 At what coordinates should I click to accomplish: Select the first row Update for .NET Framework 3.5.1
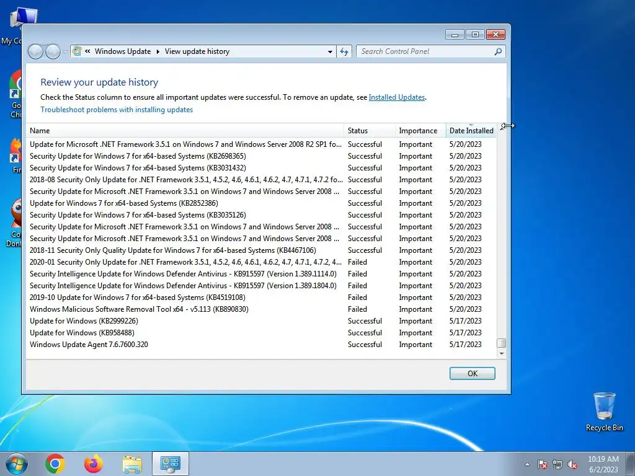pos(261,144)
